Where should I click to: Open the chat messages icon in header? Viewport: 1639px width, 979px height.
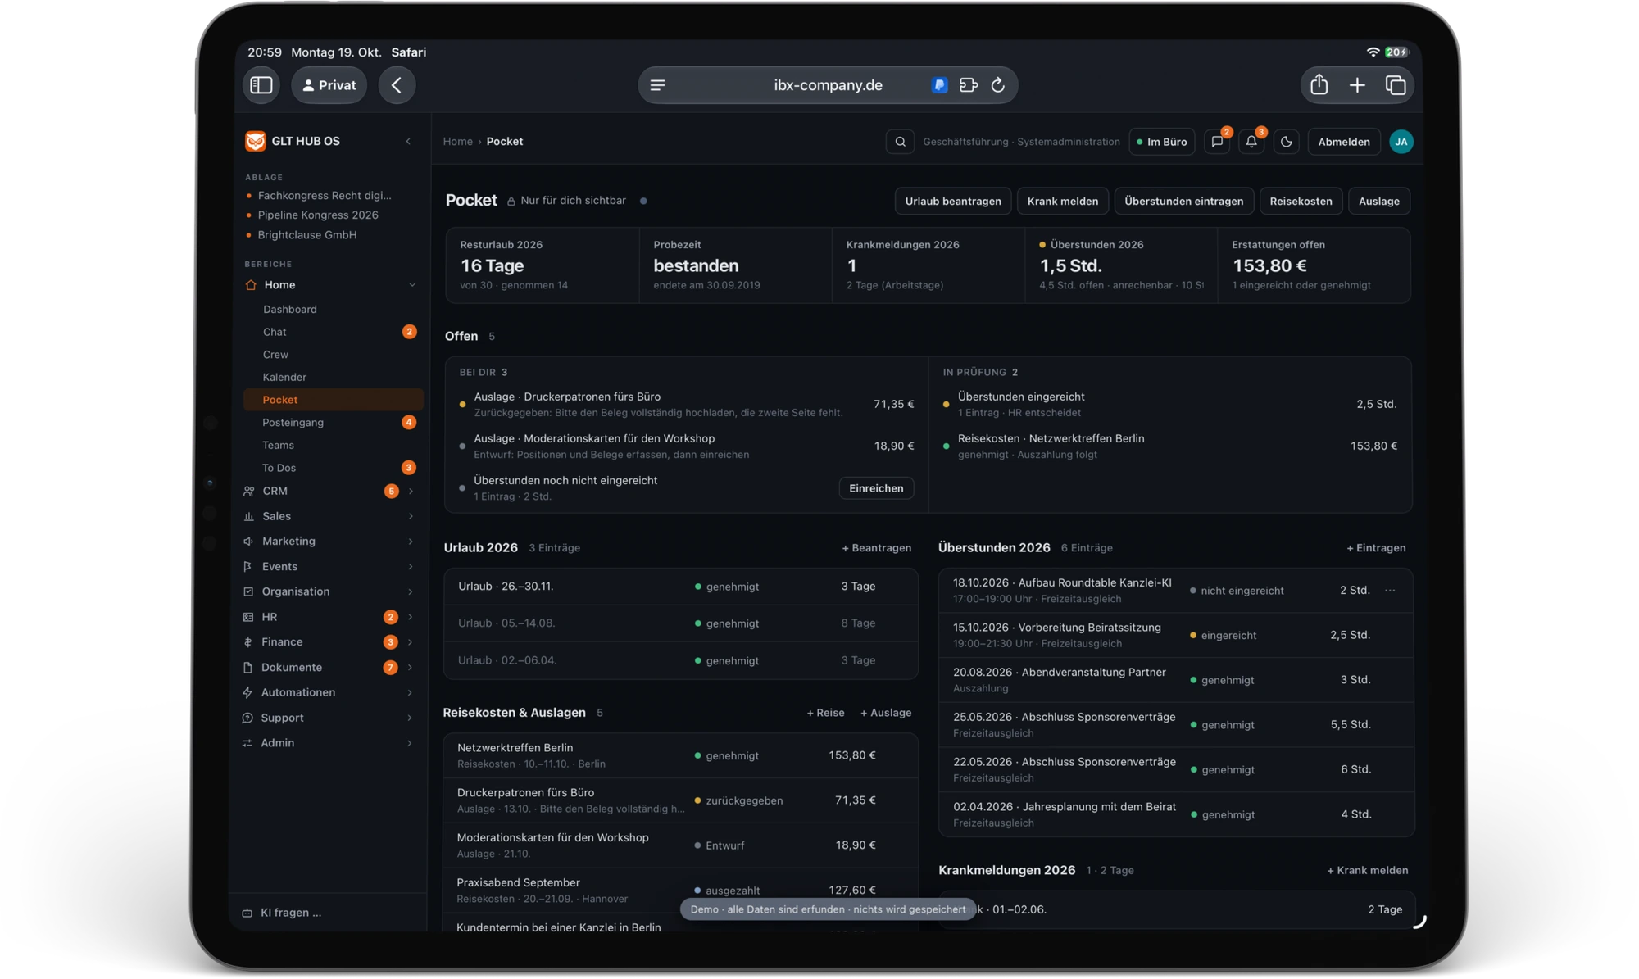pos(1217,142)
